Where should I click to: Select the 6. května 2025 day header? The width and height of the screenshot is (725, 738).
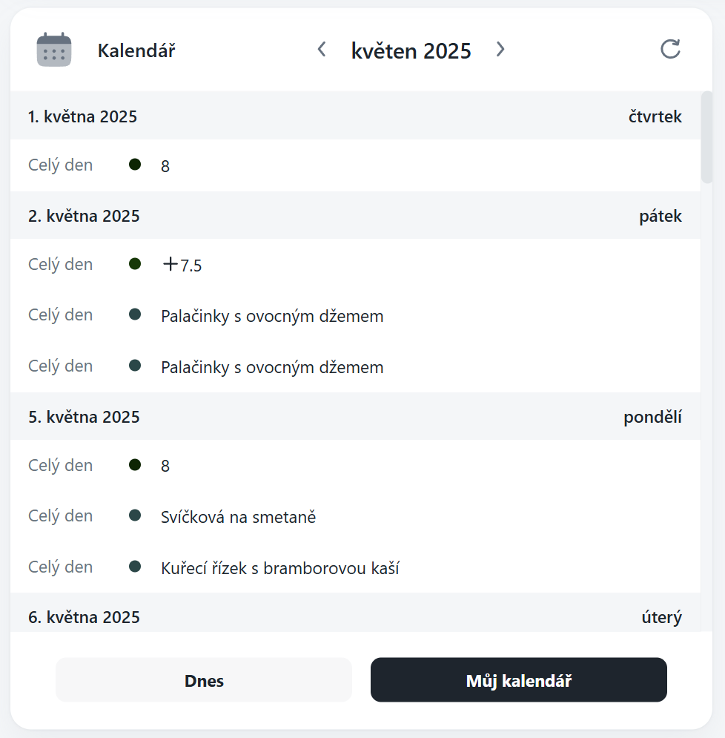[x=84, y=617]
